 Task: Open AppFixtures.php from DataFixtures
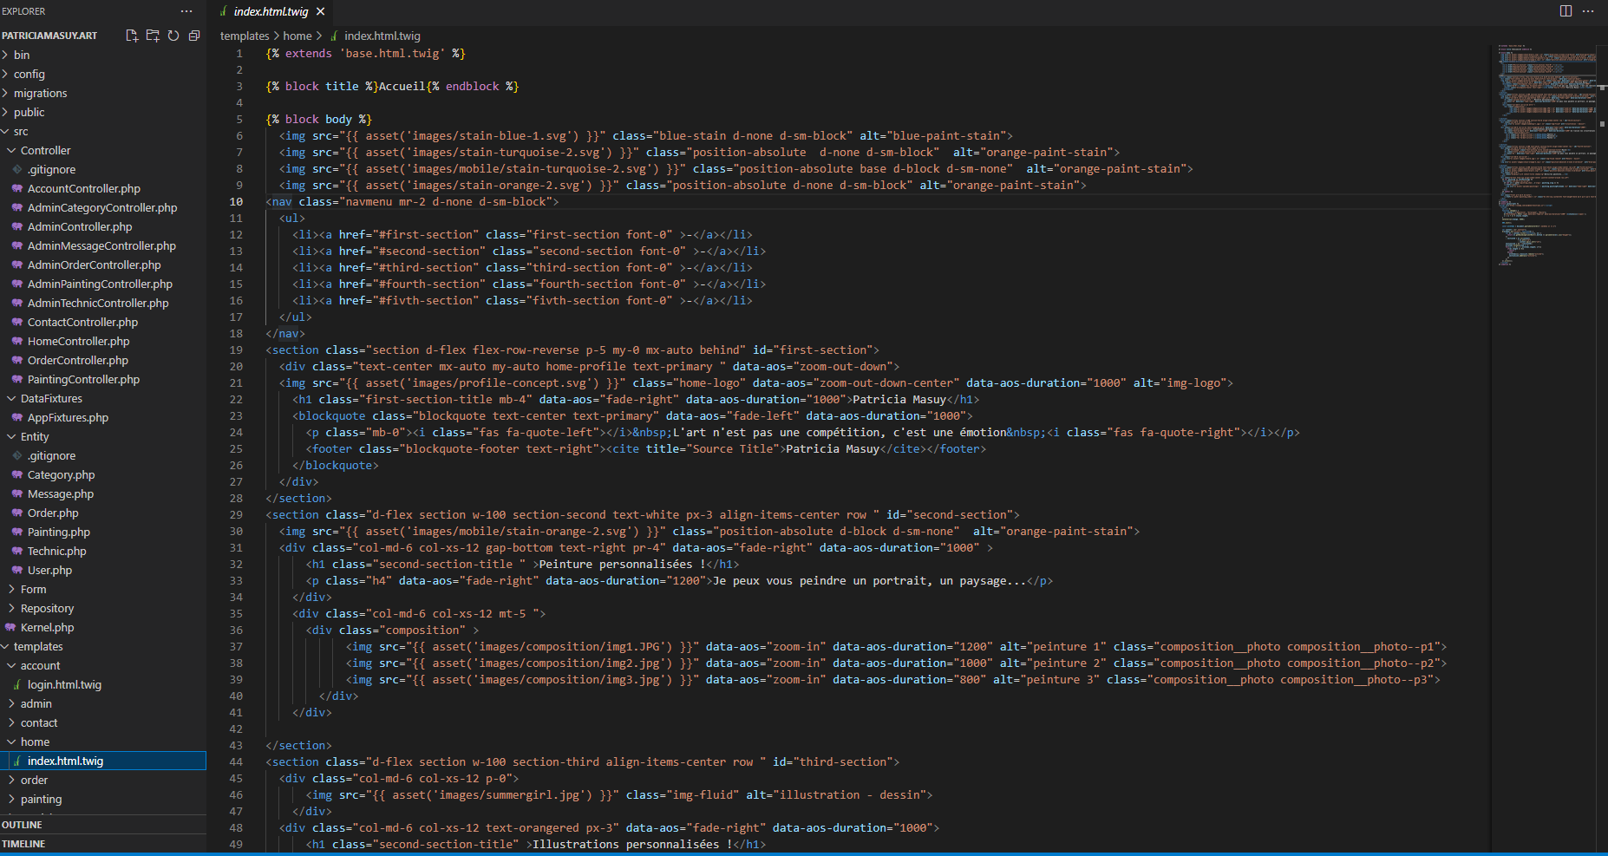click(69, 417)
